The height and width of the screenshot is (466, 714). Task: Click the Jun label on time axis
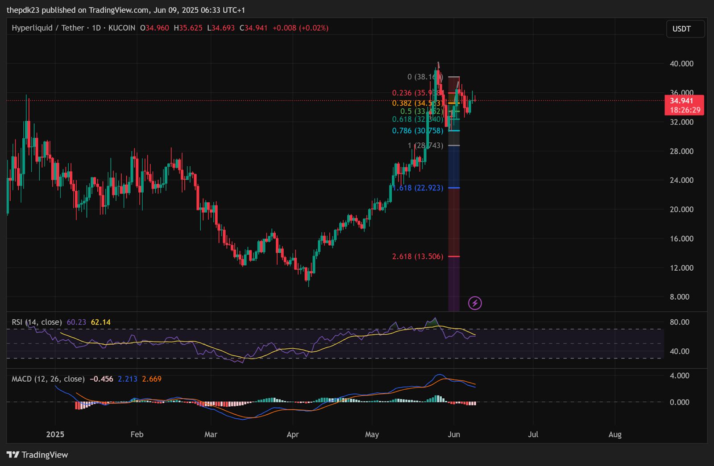tap(453, 434)
